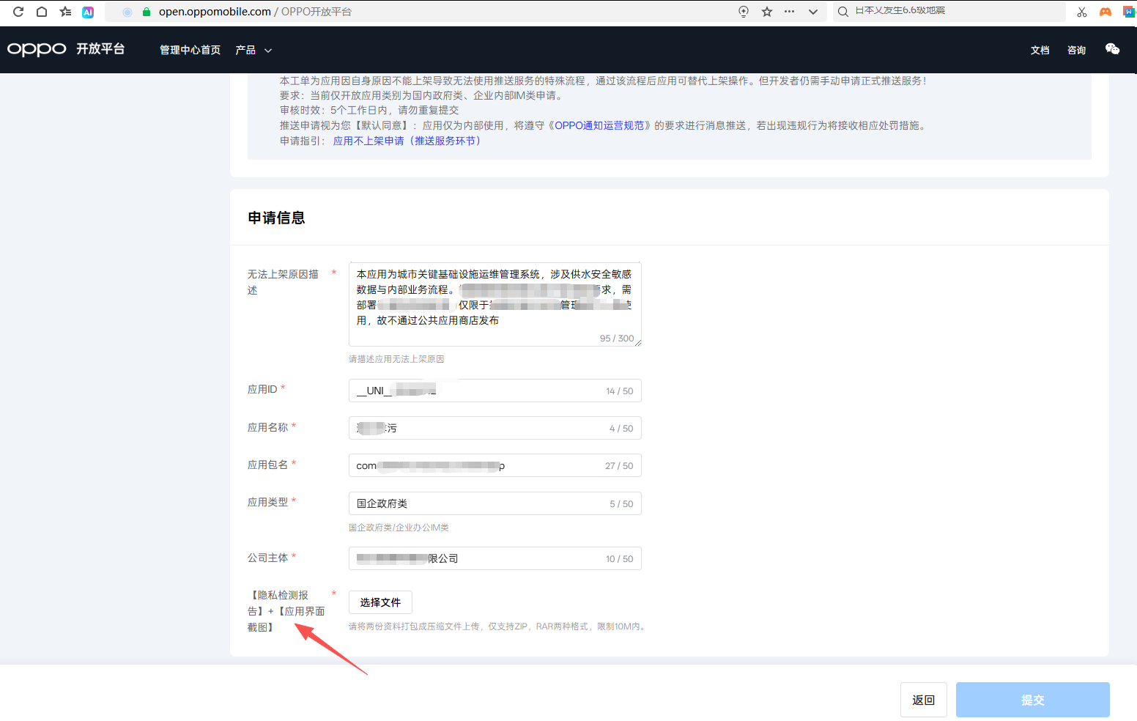
Task: Click the magnifier in the search box
Action: coord(842,12)
